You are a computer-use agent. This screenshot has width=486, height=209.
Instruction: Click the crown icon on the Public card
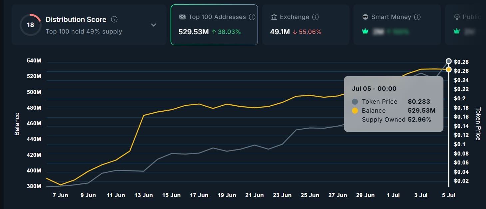point(456,31)
